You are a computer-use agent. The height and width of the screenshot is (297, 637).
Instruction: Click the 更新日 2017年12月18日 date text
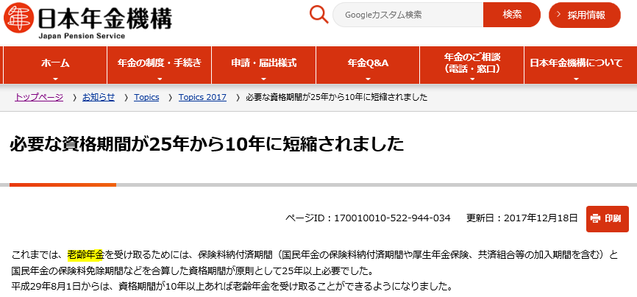522,218
